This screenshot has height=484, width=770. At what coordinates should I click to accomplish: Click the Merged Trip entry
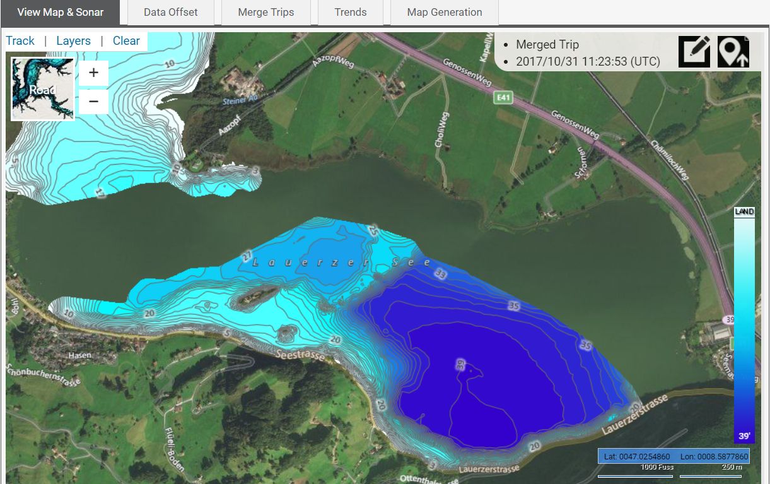[x=547, y=45]
